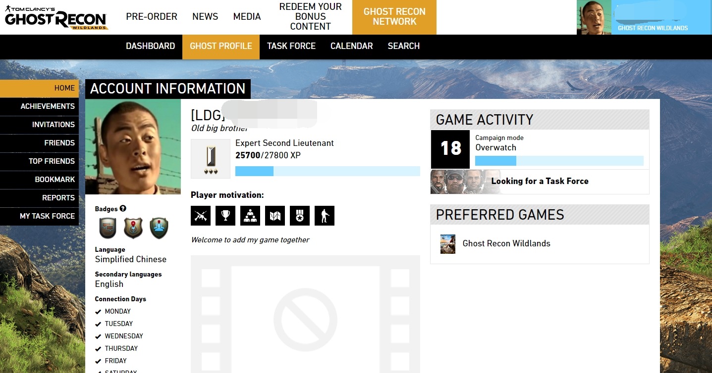Open the Ghost Recon Network tab
Screen dimensions: 712x373
(394, 17)
